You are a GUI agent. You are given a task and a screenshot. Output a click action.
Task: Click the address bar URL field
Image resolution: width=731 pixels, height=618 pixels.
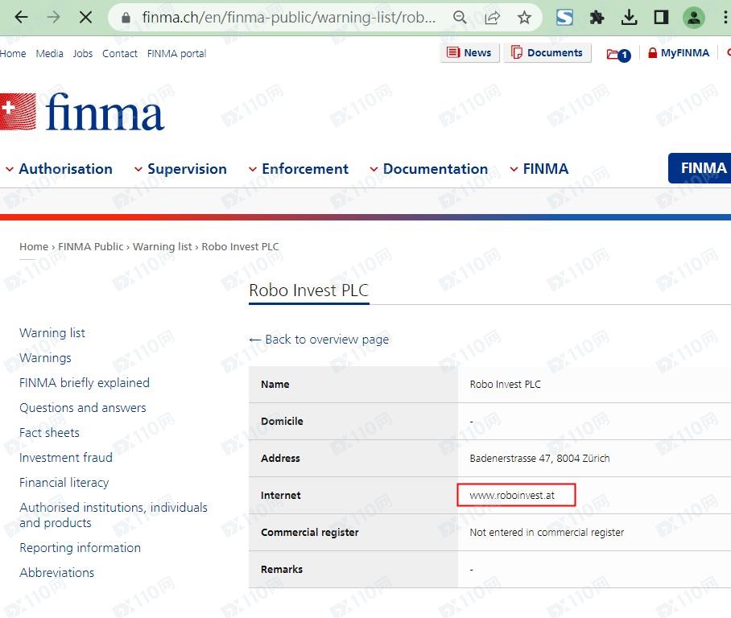(288, 17)
